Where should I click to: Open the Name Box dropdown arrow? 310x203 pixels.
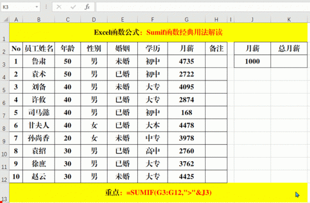pyautogui.click(x=37, y=7)
